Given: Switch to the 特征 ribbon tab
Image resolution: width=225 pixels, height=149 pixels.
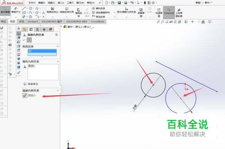Looking at the screenshot, I should click(x=3, y=22).
